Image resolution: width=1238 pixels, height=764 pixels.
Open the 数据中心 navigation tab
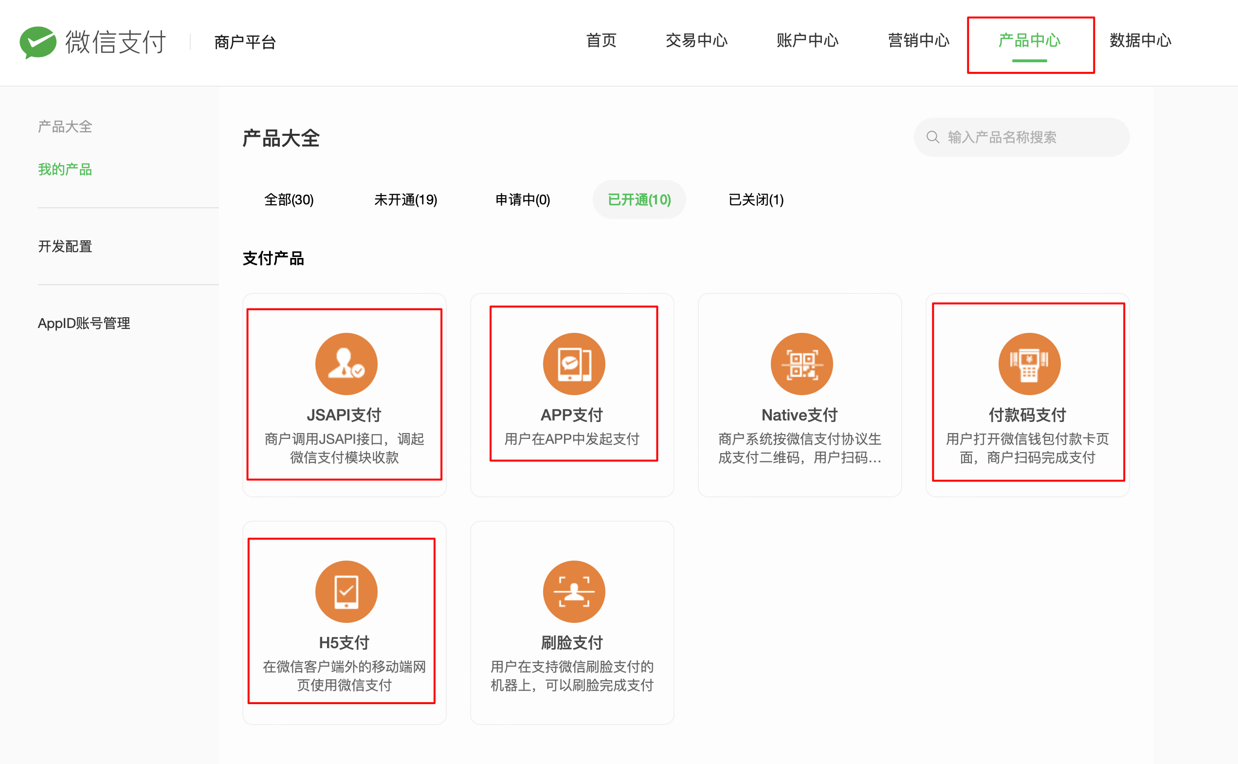1141,40
